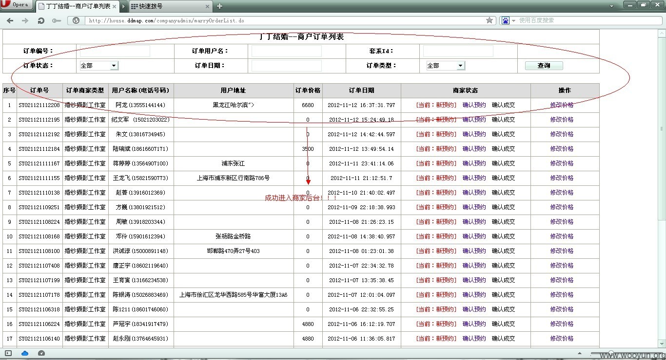The height and width of the screenshot is (360, 666).
Task: Click the 用户名称(电话号码) column header
Action: [x=141, y=90]
